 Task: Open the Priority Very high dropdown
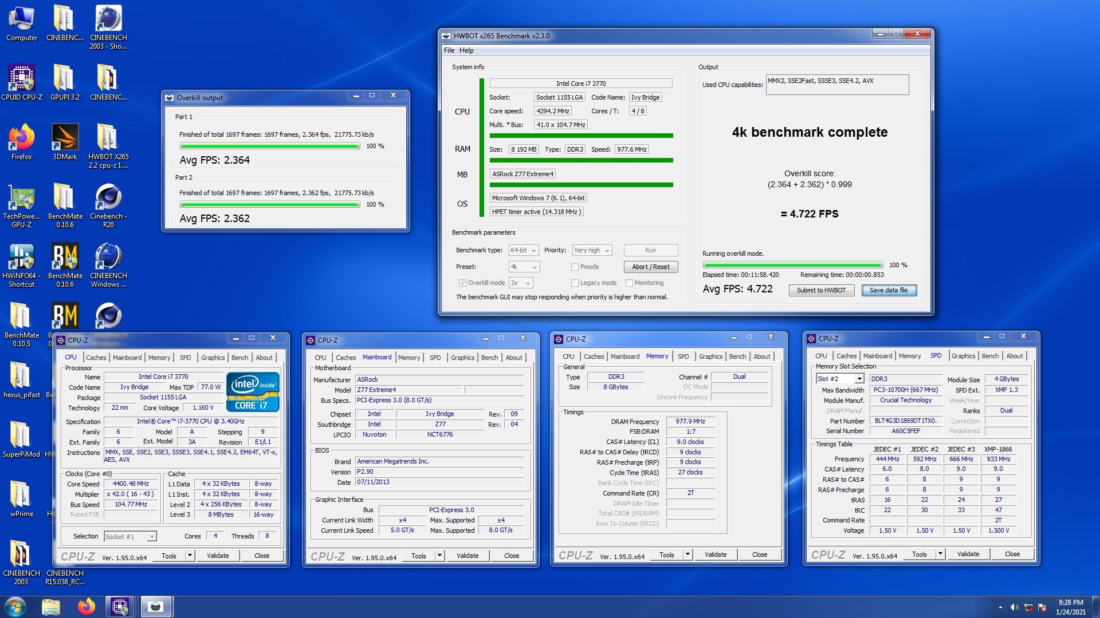point(592,250)
